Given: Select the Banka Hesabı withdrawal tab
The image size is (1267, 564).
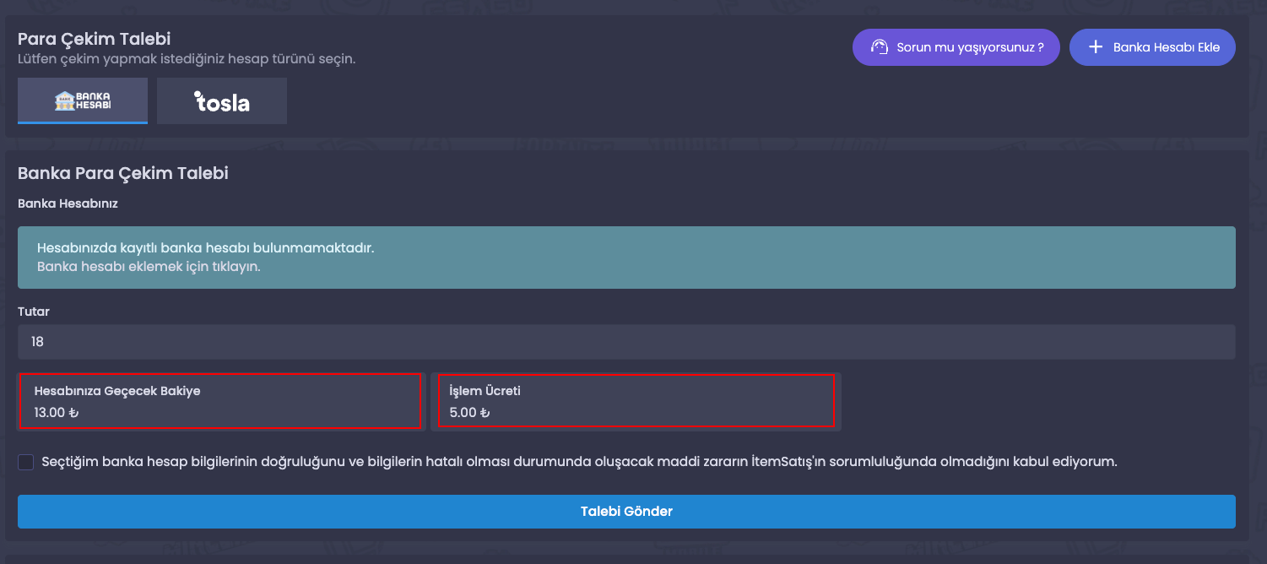Looking at the screenshot, I should click(83, 101).
